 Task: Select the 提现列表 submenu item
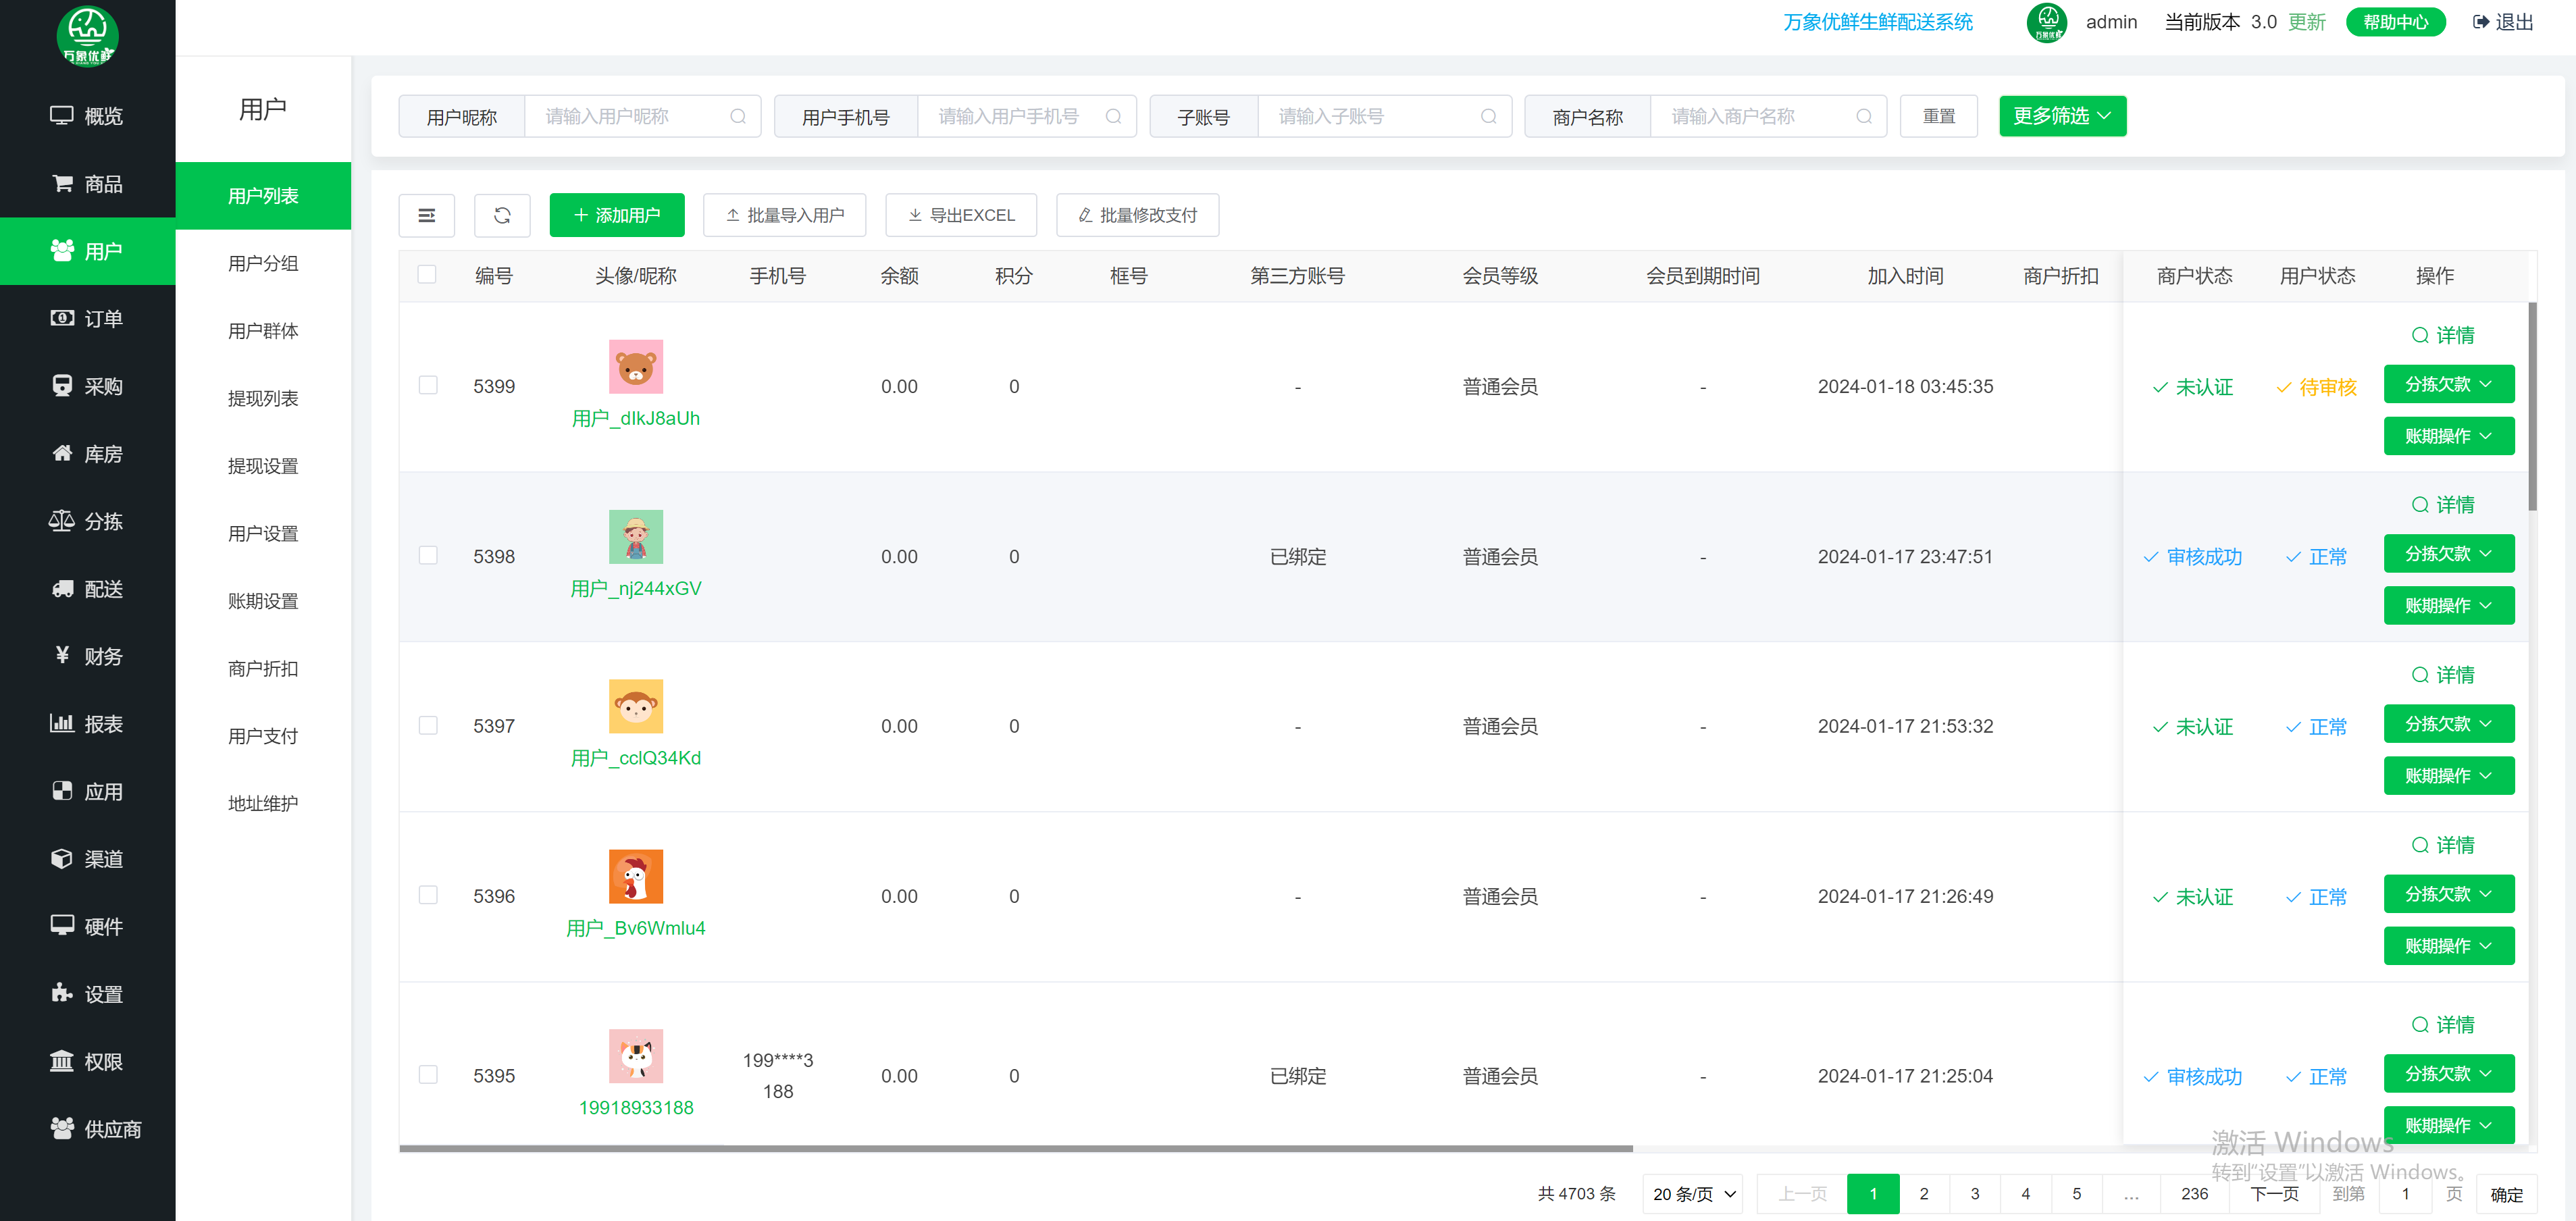click(263, 398)
